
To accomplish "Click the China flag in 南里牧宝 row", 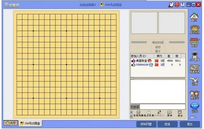I will point(157,61).
